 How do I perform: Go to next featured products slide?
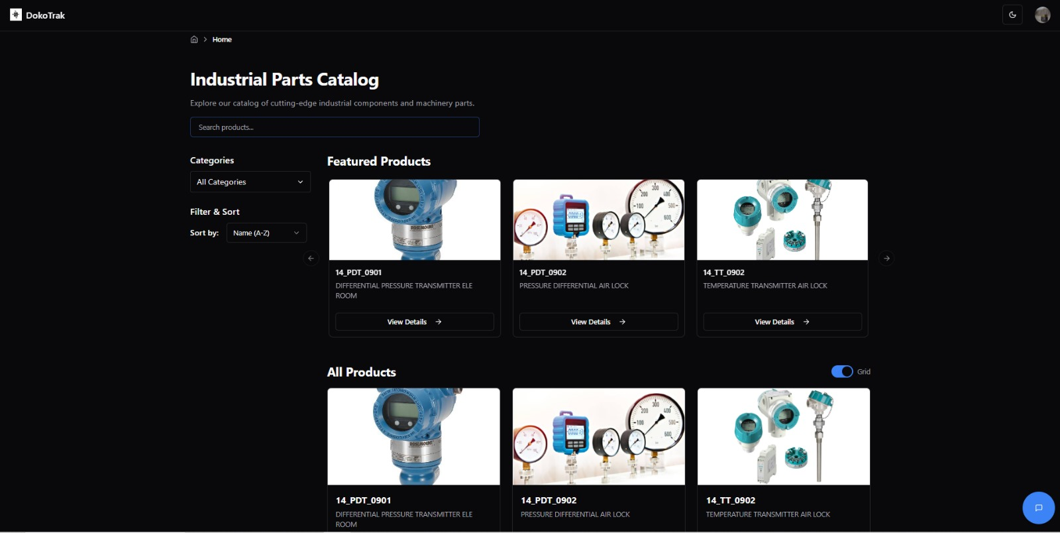tap(886, 259)
